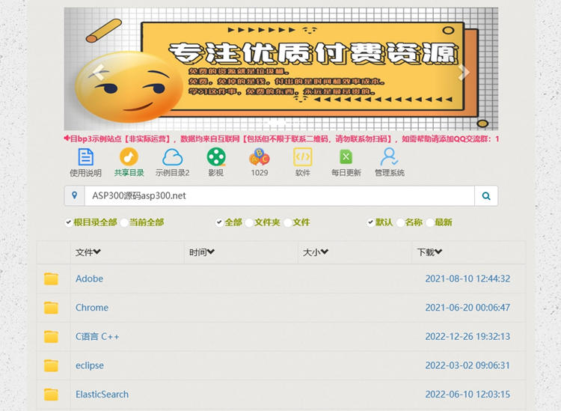Click the Adobe folder icon
The height and width of the screenshot is (411, 561).
pyautogui.click(x=51, y=278)
